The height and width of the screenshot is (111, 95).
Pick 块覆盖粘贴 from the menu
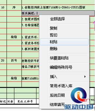pyautogui.click(x=64, y=58)
